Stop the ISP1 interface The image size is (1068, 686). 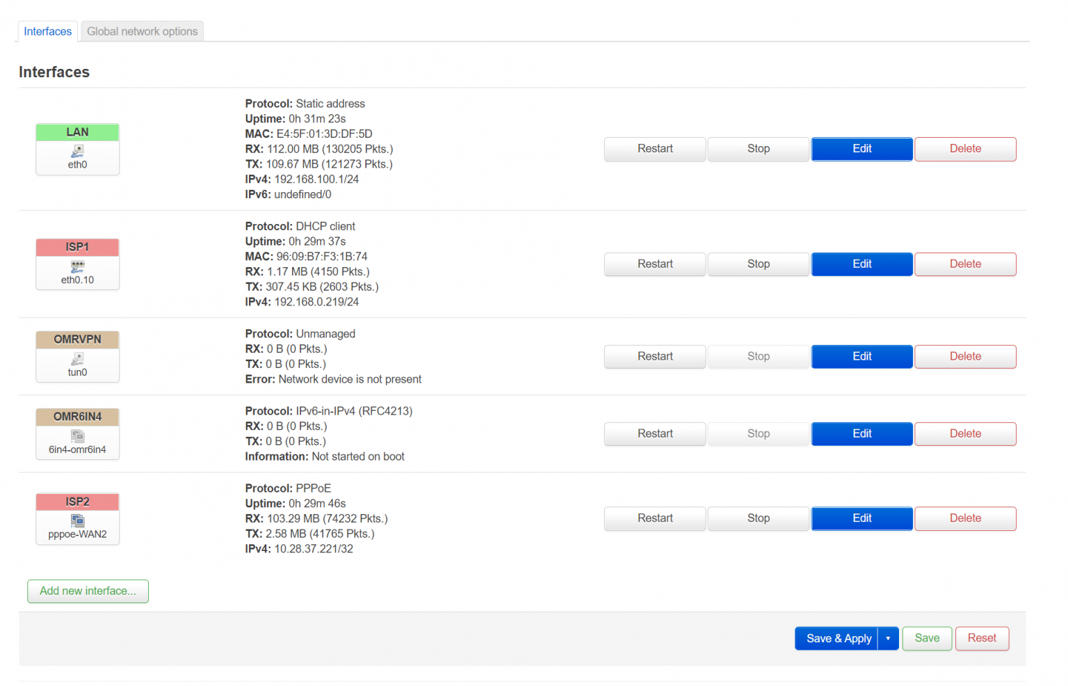click(x=758, y=264)
